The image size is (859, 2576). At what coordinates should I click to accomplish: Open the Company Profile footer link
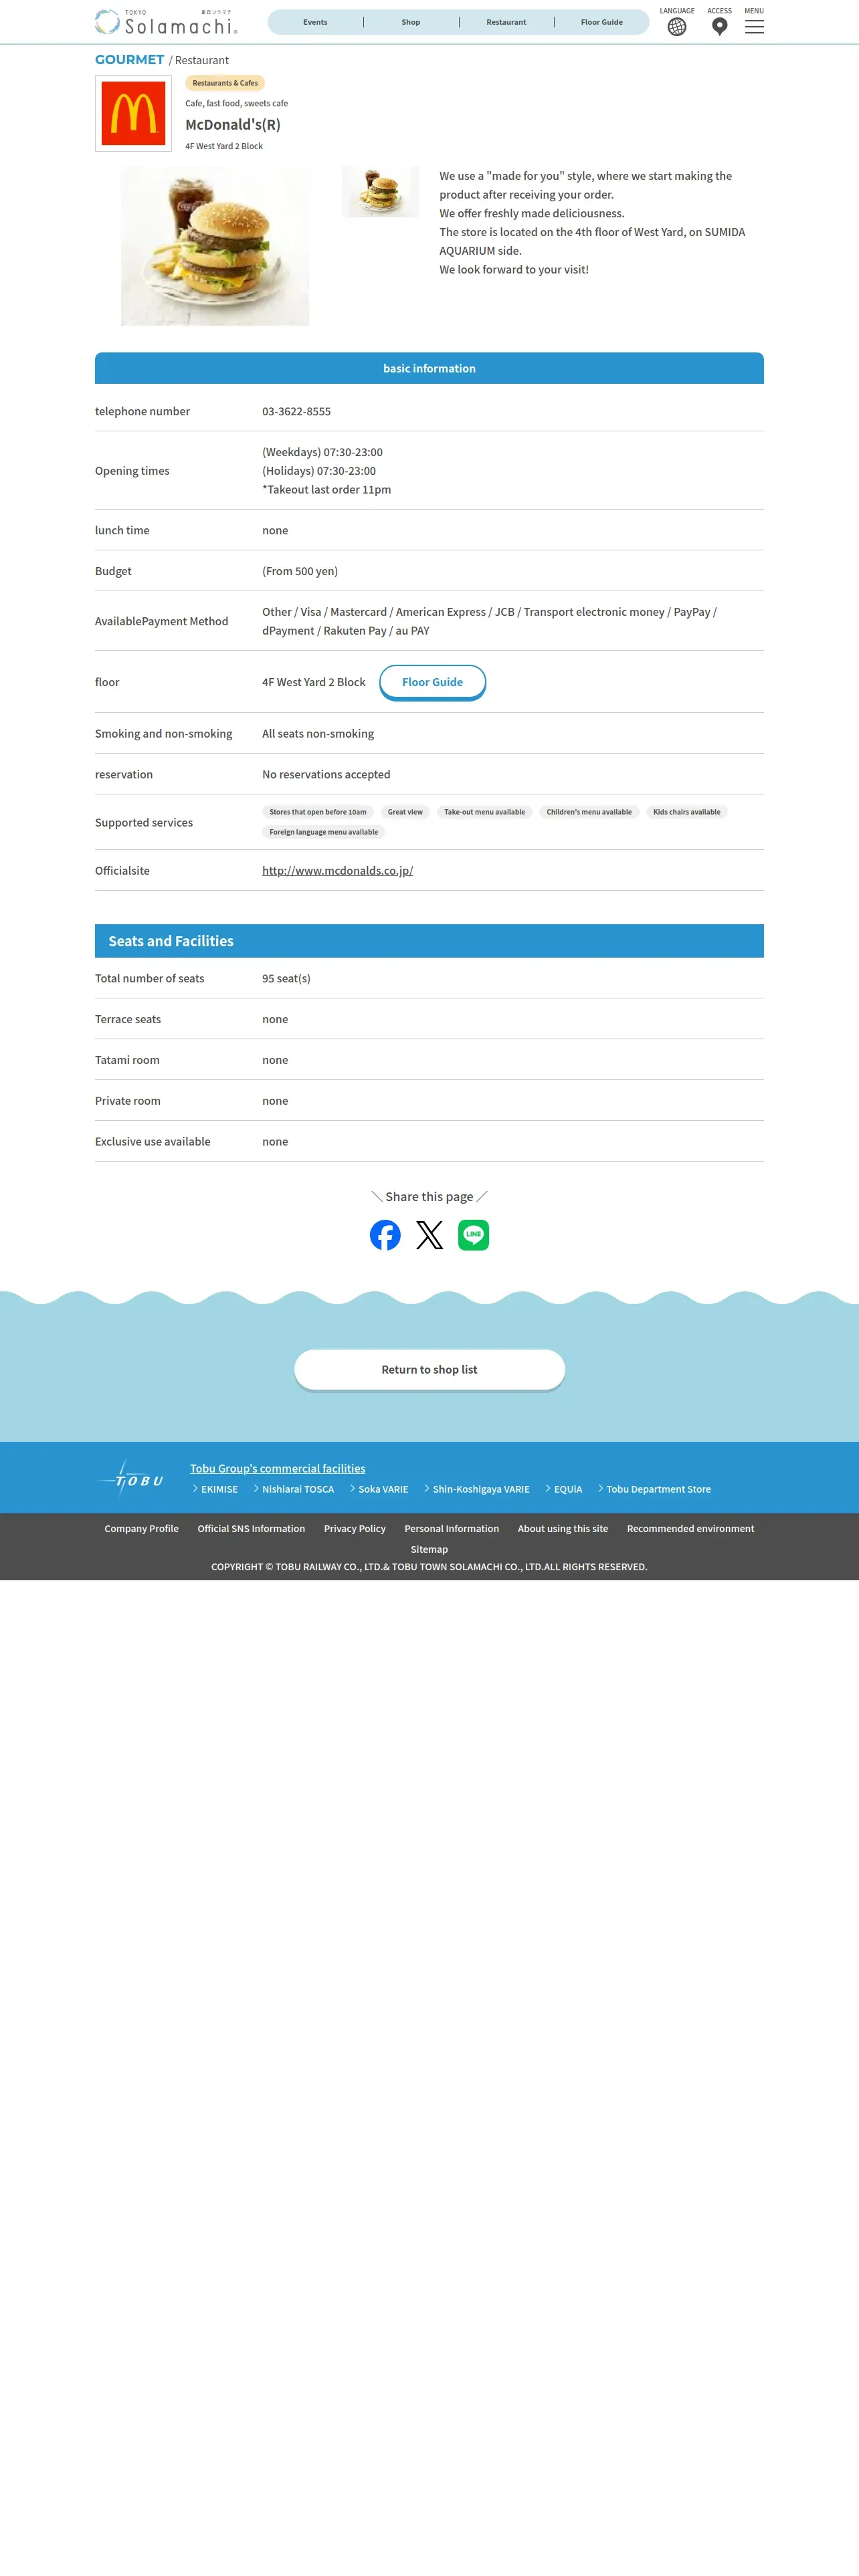click(141, 1529)
